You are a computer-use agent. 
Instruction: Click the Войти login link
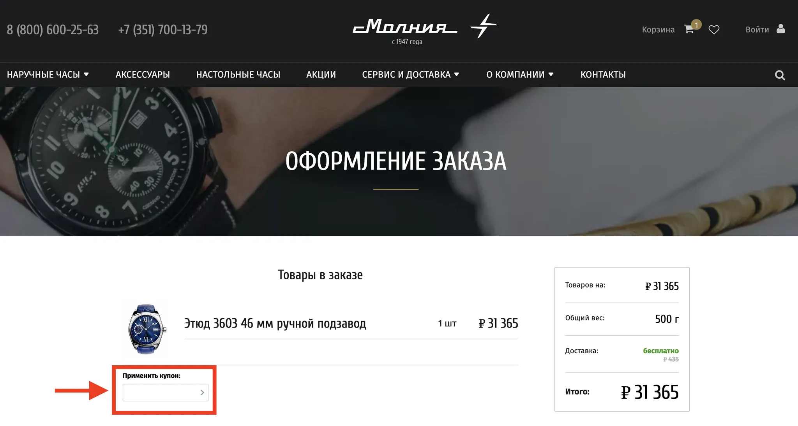757,30
